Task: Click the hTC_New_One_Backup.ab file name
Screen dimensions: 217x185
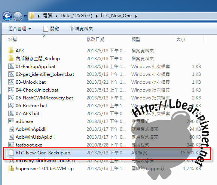Action: click(x=43, y=153)
